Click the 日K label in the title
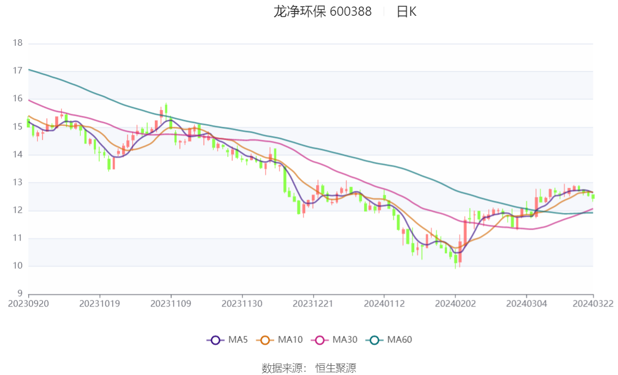The height and width of the screenshot is (375, 618). click(407, 11)
